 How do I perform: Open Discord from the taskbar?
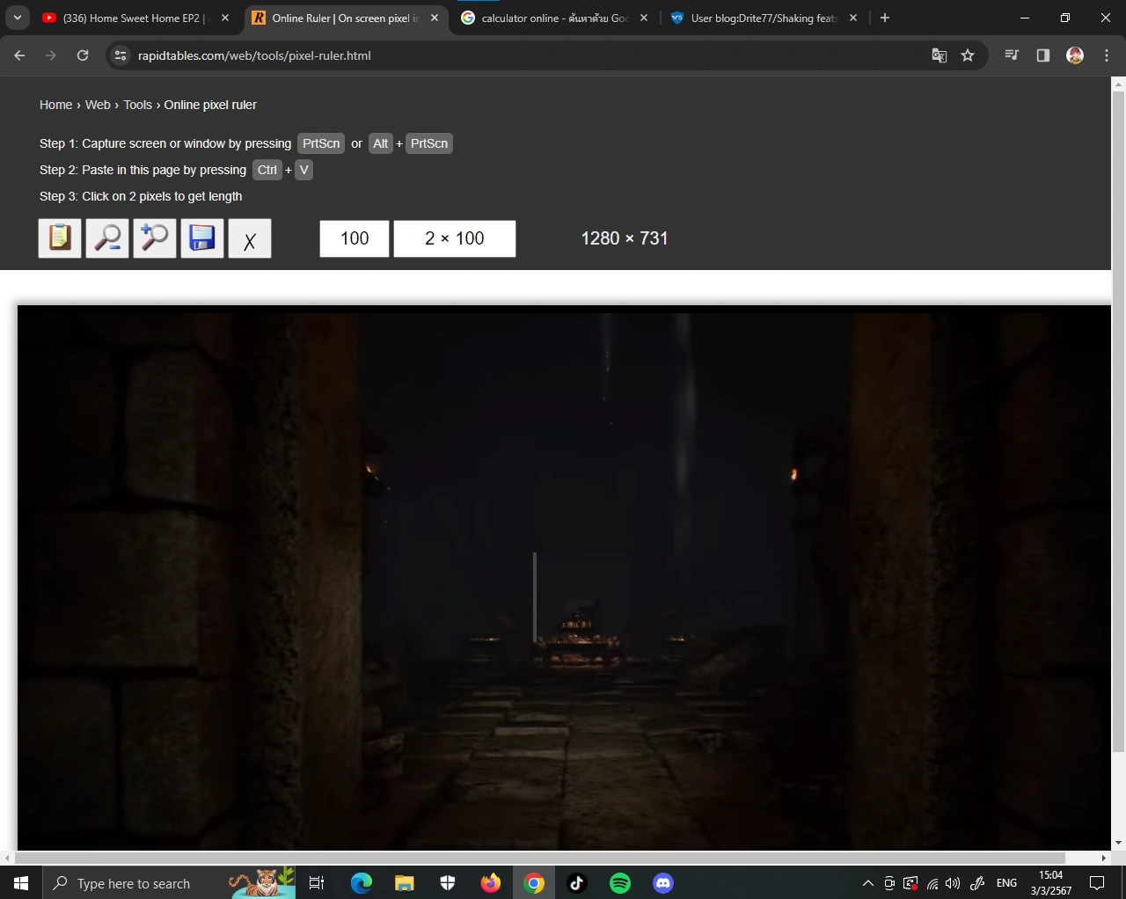(x=663, y=883)
